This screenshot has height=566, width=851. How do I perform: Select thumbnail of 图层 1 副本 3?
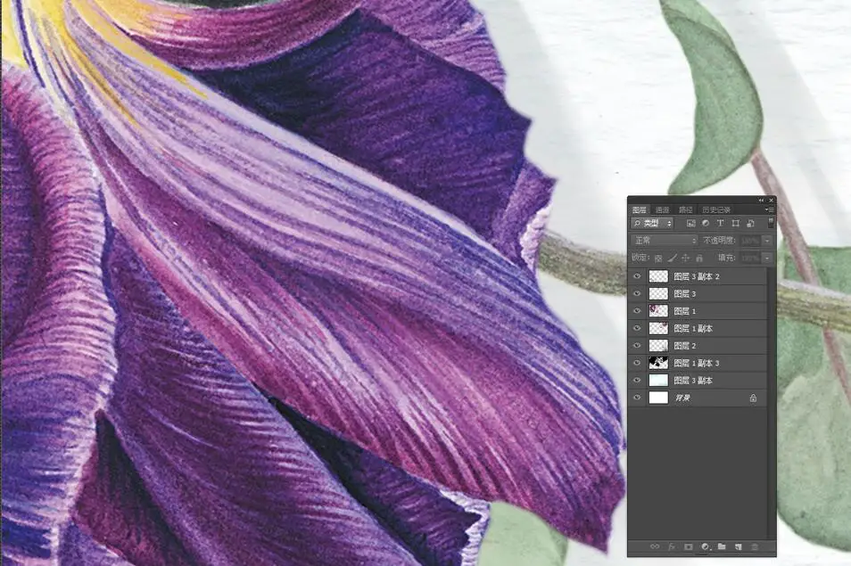pyautogui.click(x=658, y=364)
